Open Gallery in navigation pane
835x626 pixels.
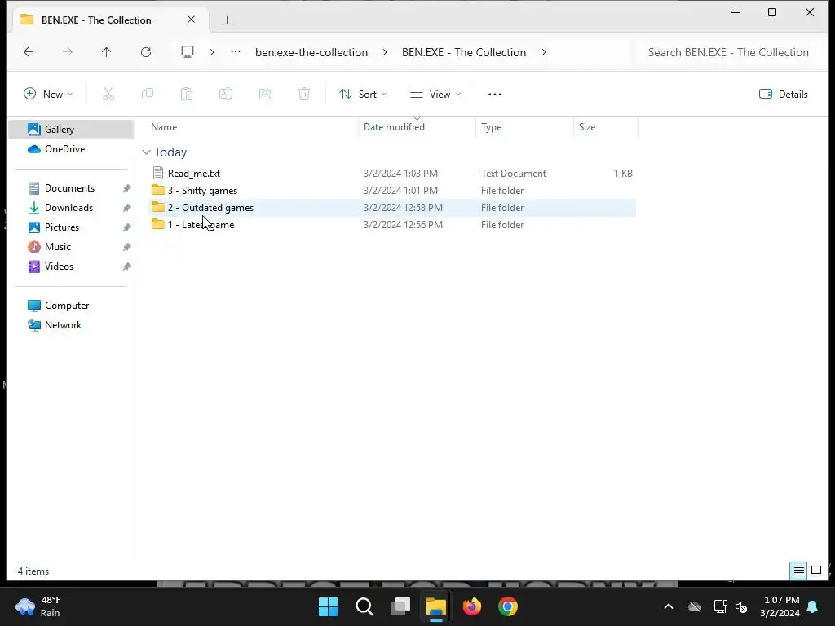(71, 130)
